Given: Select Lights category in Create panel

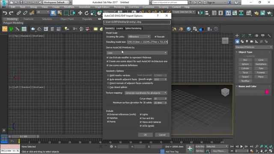Looking at the screenshot, I should [x=247, y=41].
